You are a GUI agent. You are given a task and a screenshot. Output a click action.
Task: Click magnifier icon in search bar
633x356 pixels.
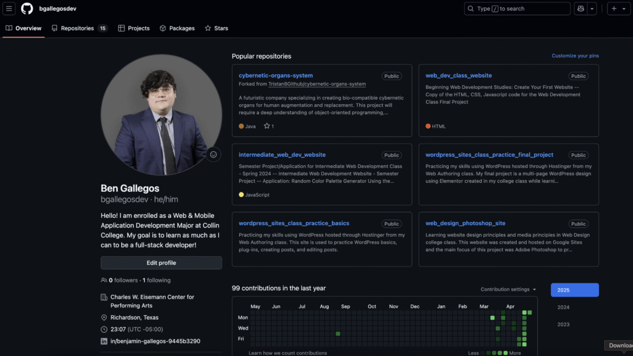[471, 9]
